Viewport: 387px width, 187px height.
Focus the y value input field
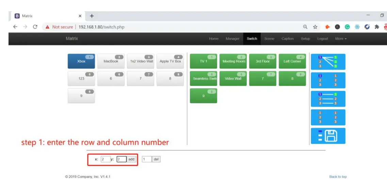pos(122,159)
